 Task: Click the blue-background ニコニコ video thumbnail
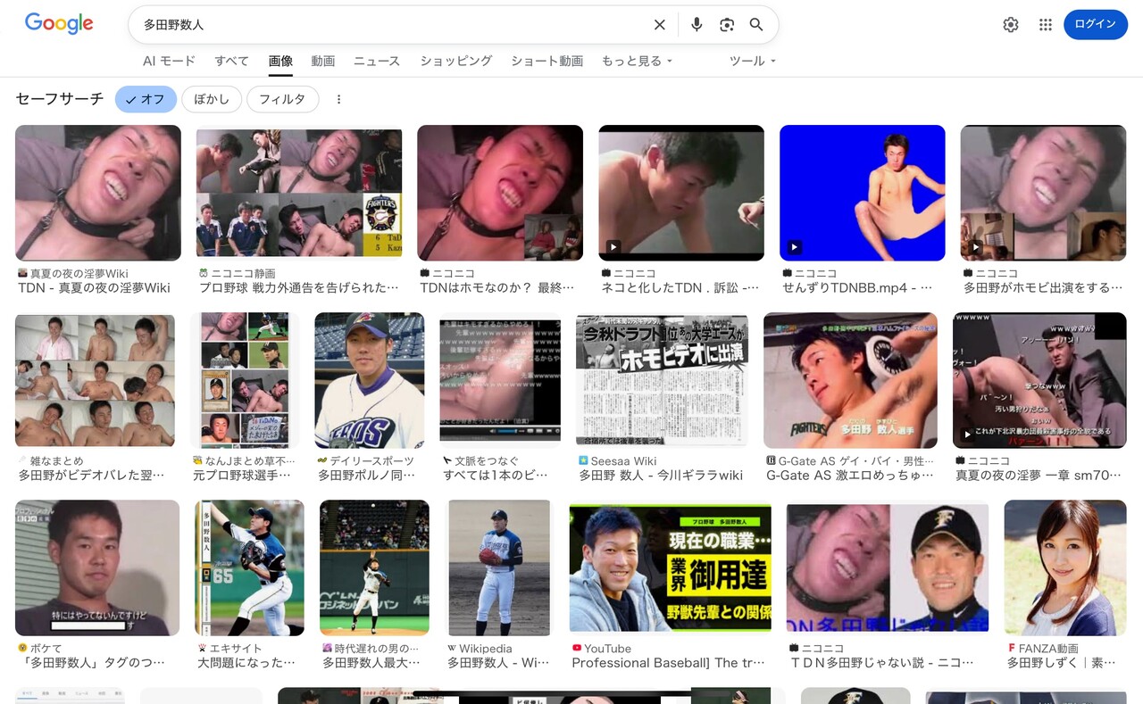pos(863,193)
